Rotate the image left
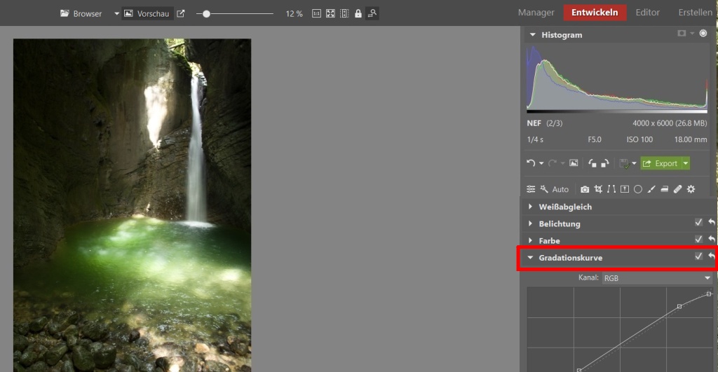This screenshot has height=372, width=718. pos(592,163)
